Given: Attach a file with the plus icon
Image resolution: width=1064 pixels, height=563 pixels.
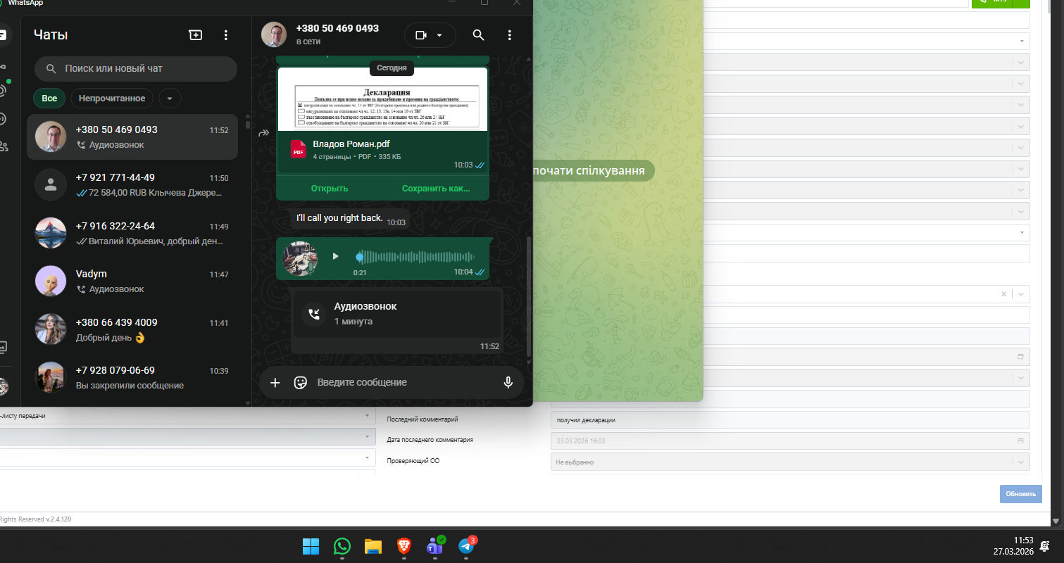Looking at the screenshot, I should (275, 382).
